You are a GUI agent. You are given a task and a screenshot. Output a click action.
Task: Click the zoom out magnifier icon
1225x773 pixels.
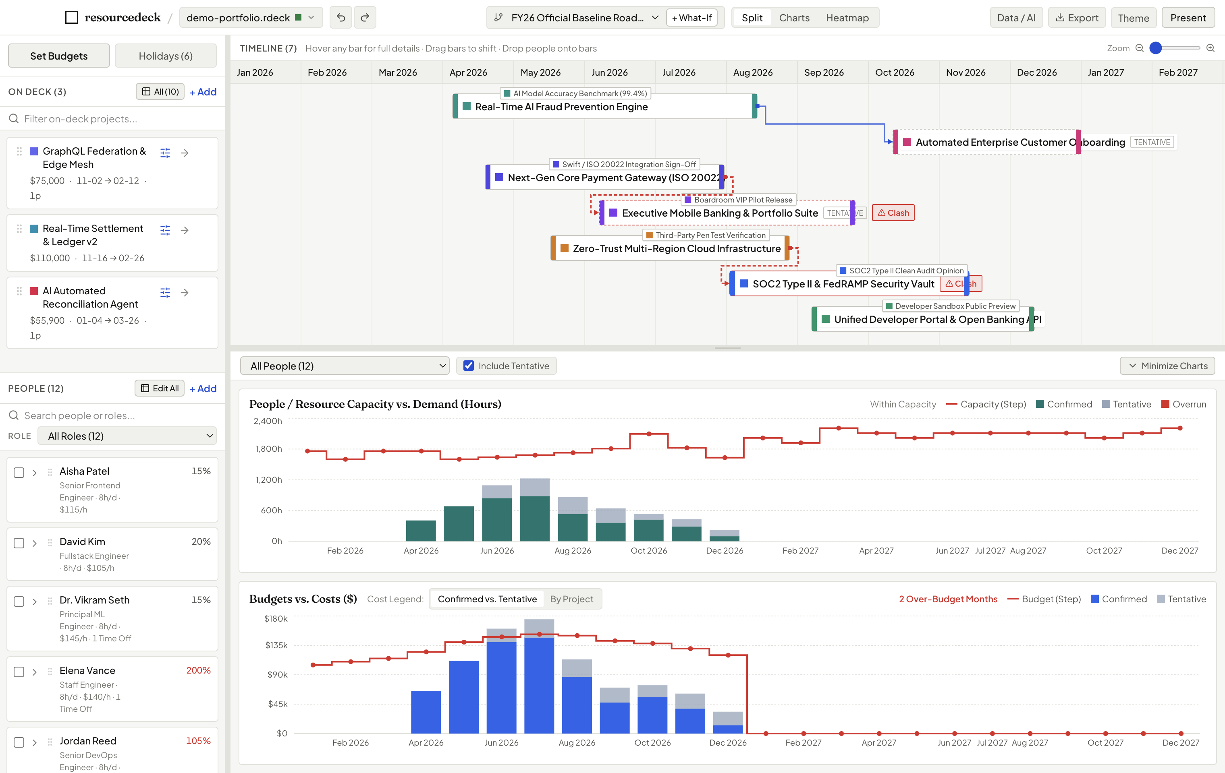point(1140,48)
